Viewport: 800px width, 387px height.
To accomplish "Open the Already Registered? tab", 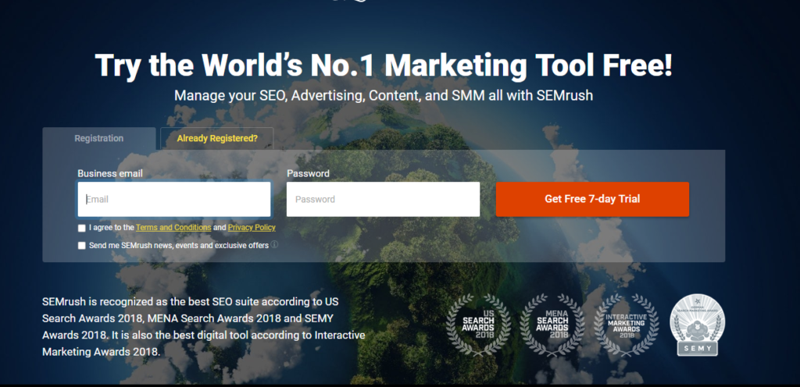I will pos(217,139).
